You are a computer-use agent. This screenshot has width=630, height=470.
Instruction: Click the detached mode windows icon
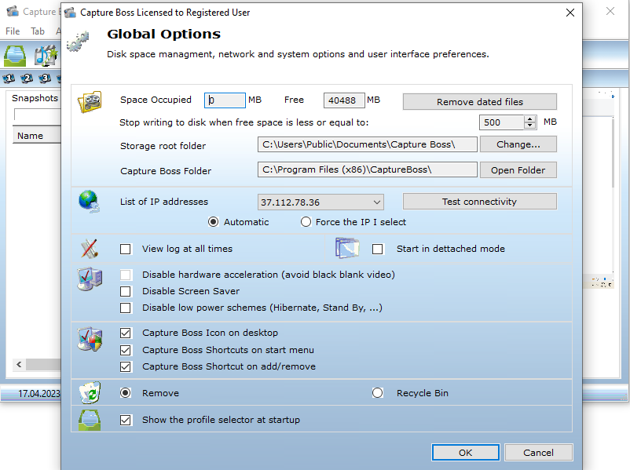[347, 248]
